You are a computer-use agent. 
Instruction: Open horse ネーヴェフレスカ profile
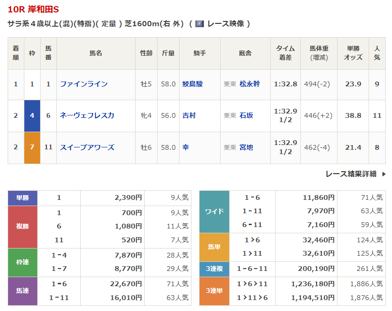87,115
